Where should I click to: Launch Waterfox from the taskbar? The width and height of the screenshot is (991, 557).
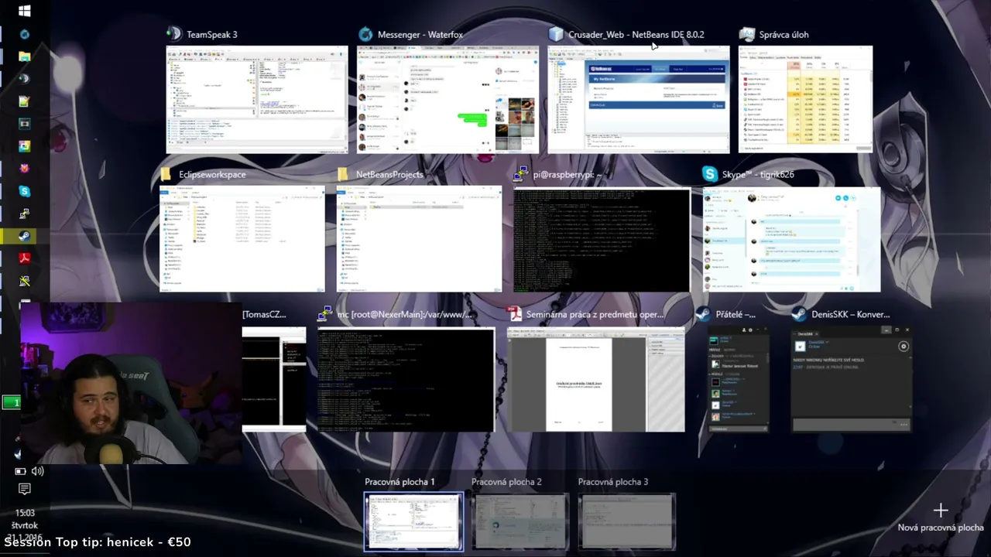pos(25,34)
